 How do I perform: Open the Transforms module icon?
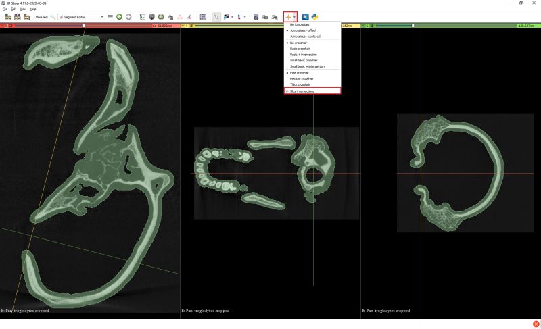(x=170, y=16)
